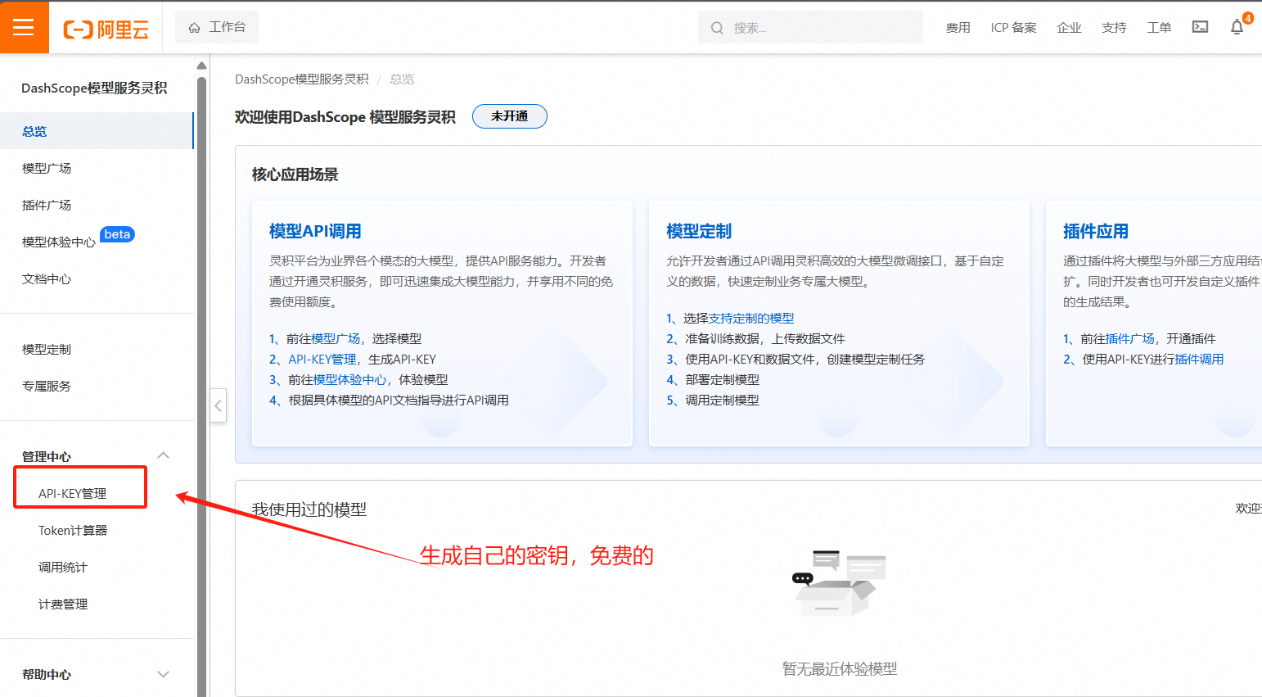Click the 我使用过的模型 heading
Screen dimensions: 1262x697
point(309,509)
